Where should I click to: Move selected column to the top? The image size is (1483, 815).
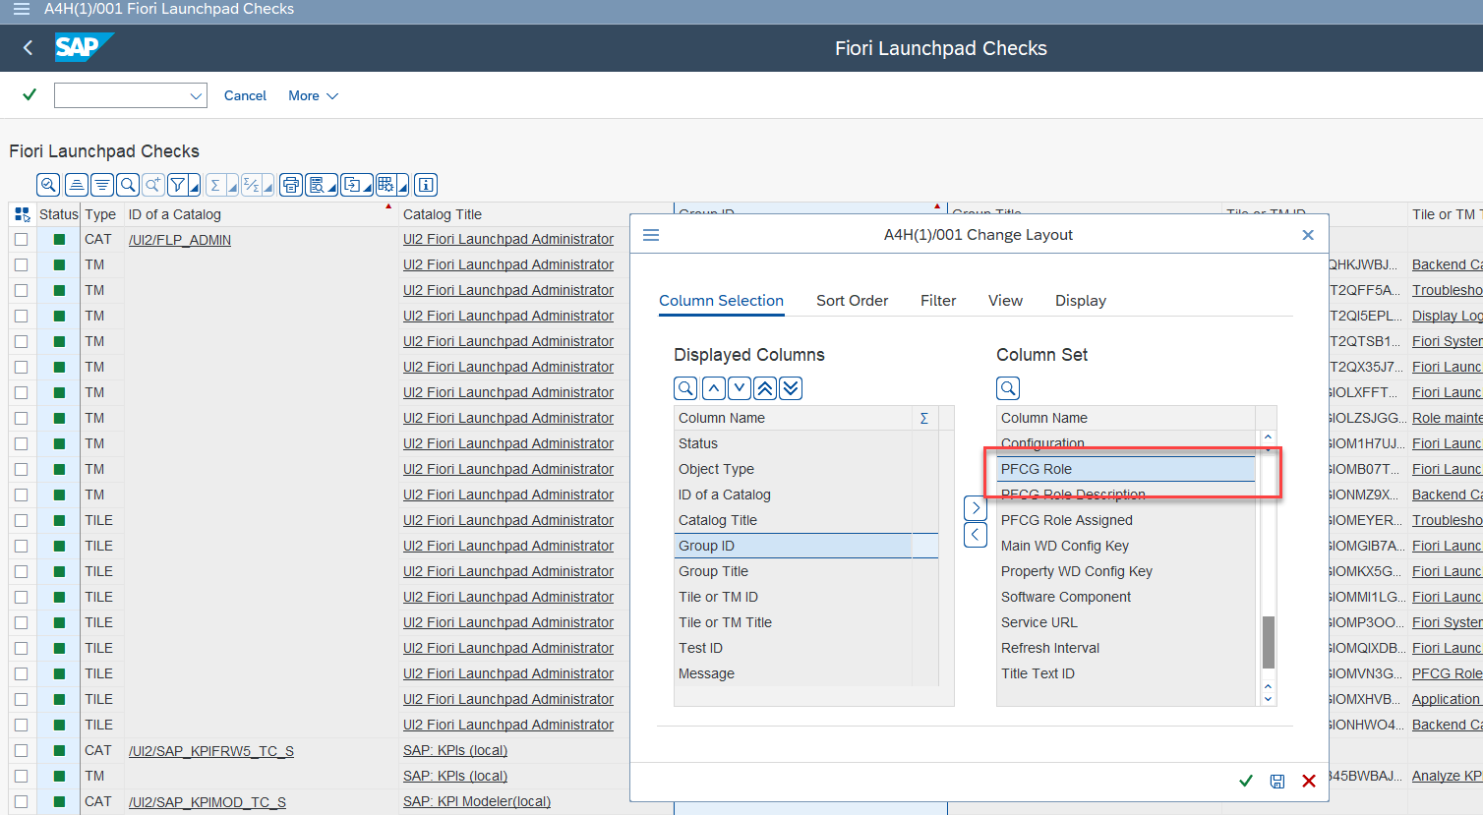[x=765, y=388]
